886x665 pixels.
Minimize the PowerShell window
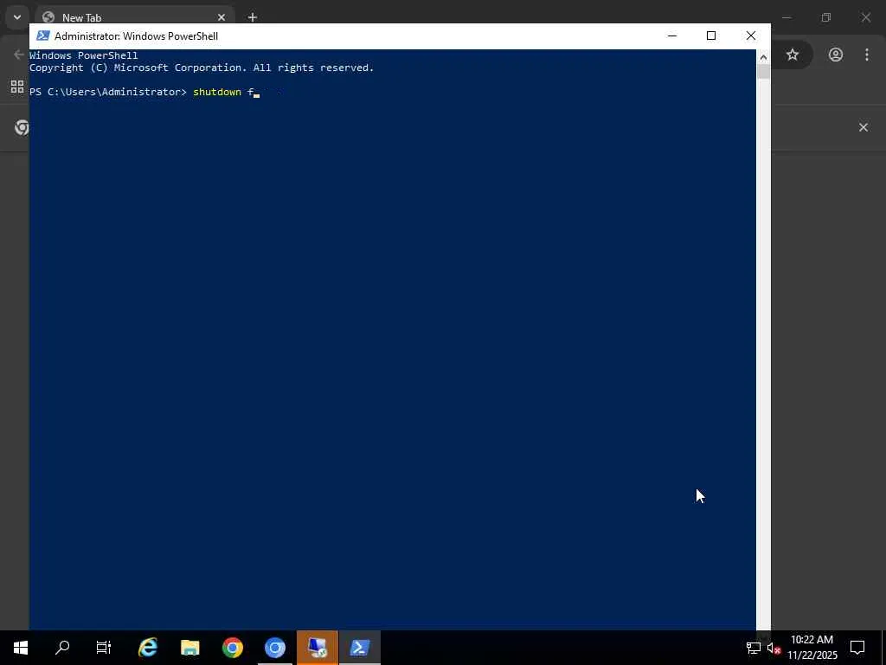[671, 36]
